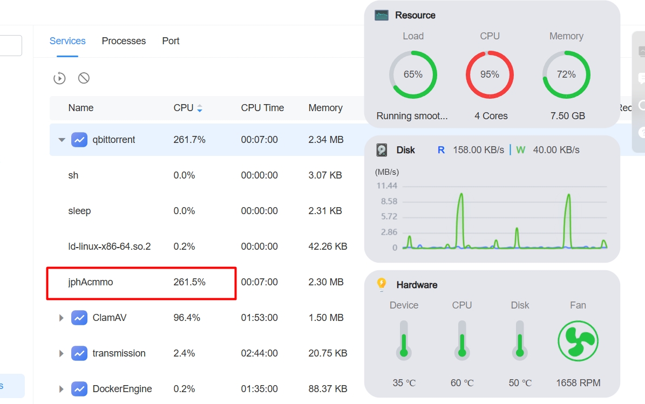Click the Name column header
The height and width of the screenshot is (404, 645).
pyautogui.click(x=80, y=108)
